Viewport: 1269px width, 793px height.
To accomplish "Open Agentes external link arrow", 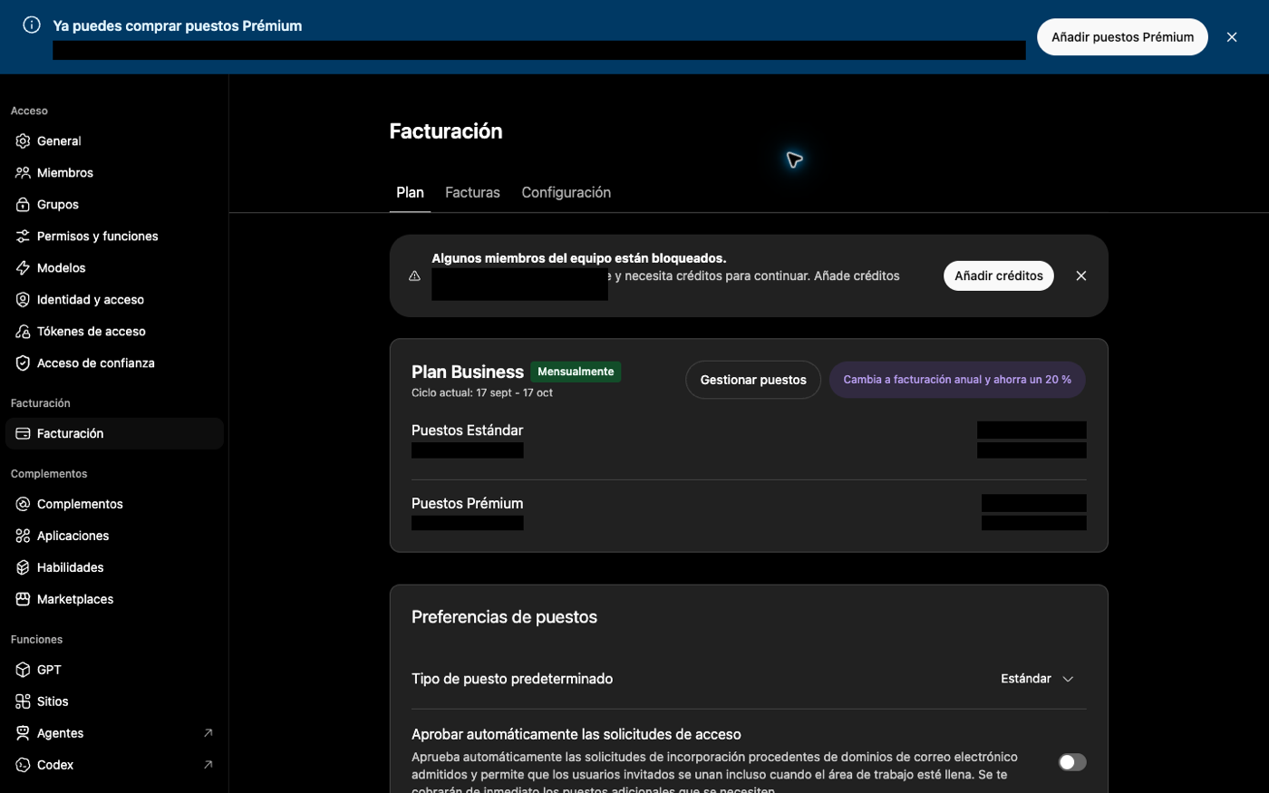I will [208, 733].
